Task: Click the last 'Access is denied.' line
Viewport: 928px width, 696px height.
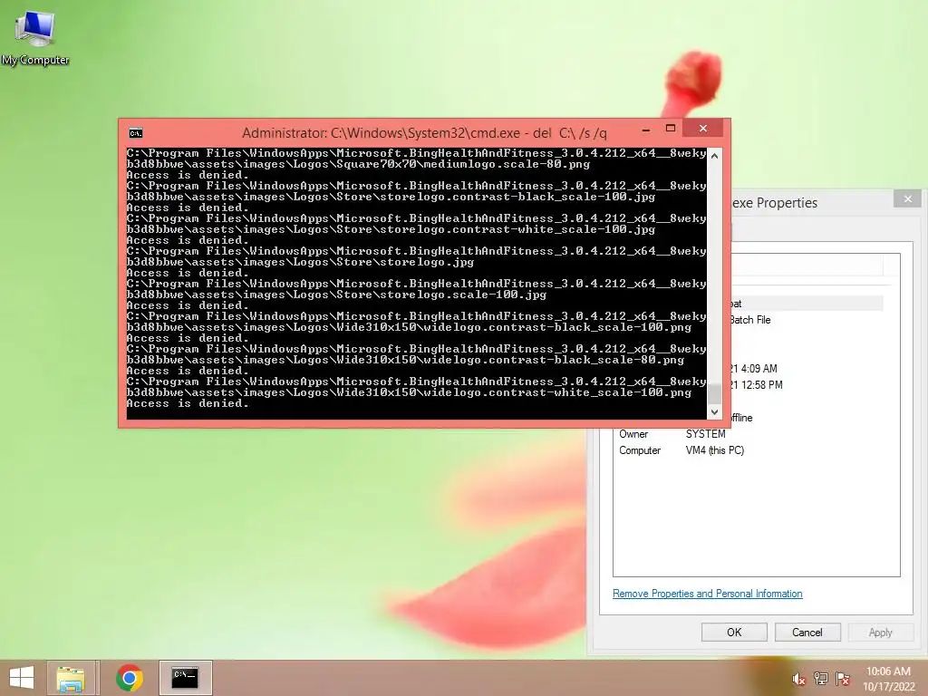Action: point(188,403)
